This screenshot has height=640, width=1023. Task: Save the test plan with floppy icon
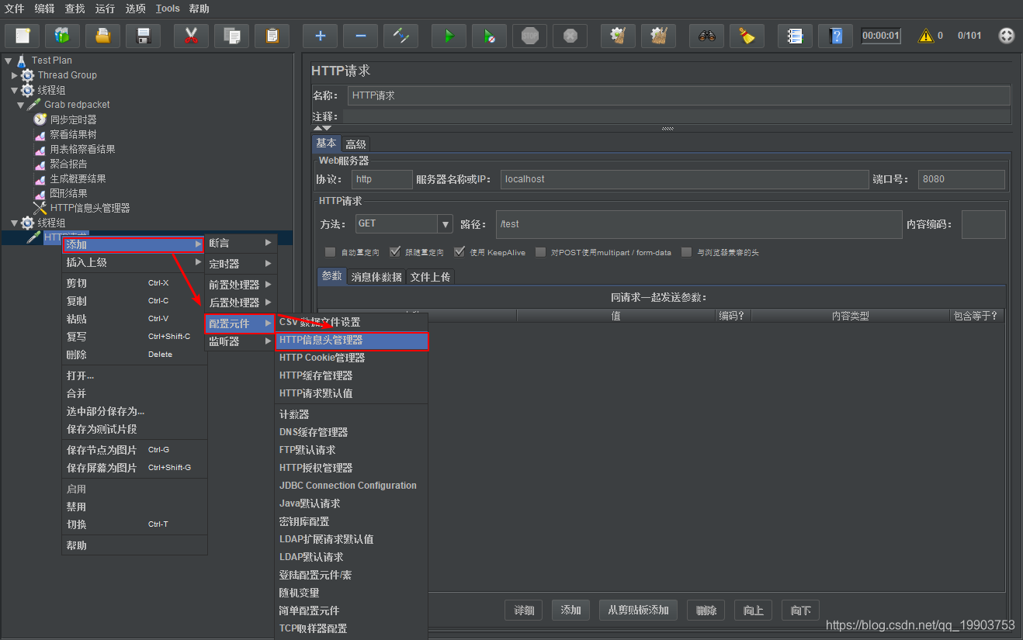point(143,36)
